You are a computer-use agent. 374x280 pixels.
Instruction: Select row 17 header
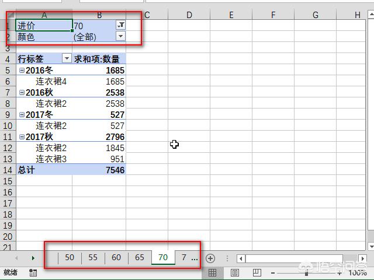click(8, 203)
